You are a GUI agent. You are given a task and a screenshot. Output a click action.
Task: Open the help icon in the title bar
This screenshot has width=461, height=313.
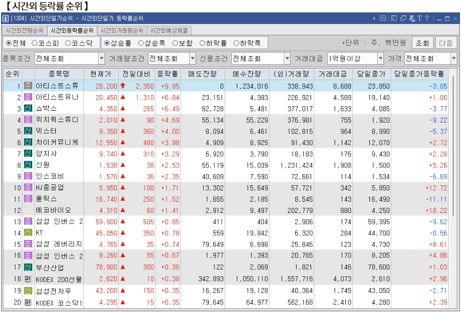[427, 18]
